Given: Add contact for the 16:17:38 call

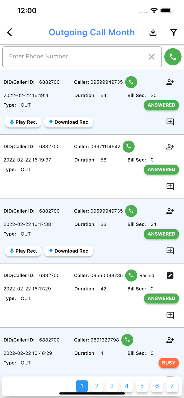Looking at the screenshot, I should tap(170, 211).
